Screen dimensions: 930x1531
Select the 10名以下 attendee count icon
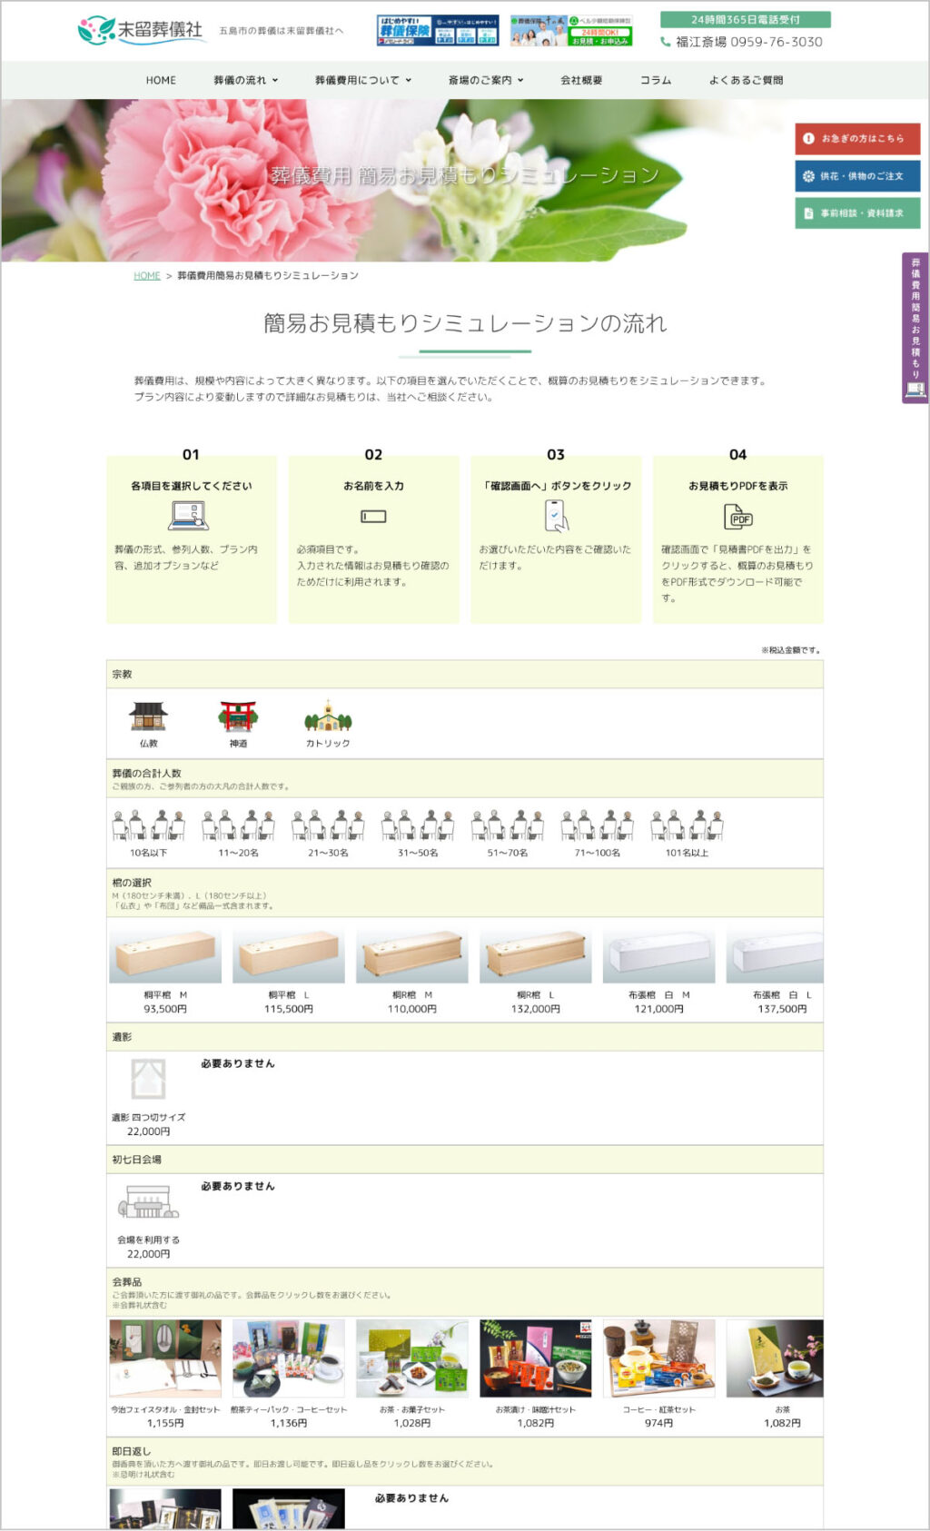click(148, 825)
